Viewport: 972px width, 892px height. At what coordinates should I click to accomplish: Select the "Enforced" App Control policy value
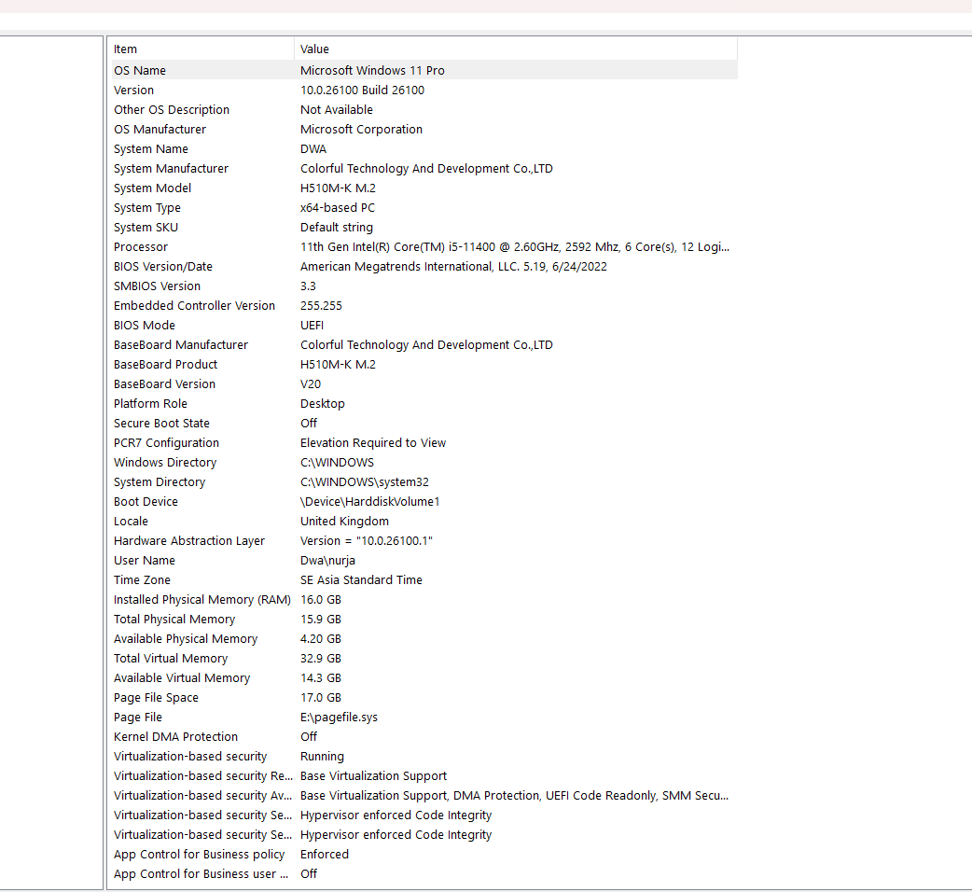[325, 854]
